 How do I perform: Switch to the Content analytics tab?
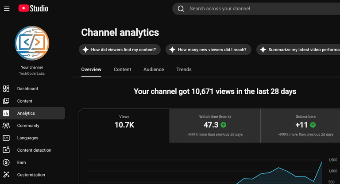point(123,69)
